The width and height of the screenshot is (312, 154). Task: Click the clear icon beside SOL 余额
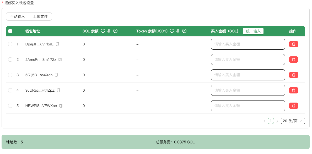pyautogui.click(x=115, y=31)
